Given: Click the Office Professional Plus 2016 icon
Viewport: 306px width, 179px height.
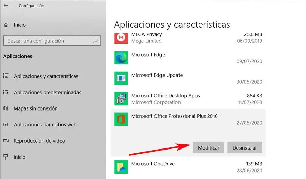Looking at the screenshot, I should click(121, 119).
